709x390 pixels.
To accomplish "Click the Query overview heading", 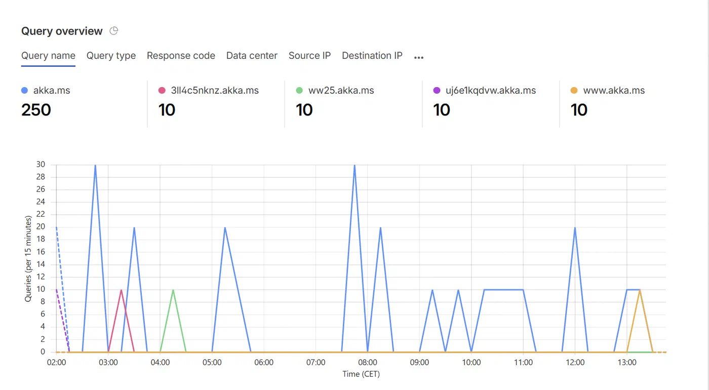I will coord(62,31).
